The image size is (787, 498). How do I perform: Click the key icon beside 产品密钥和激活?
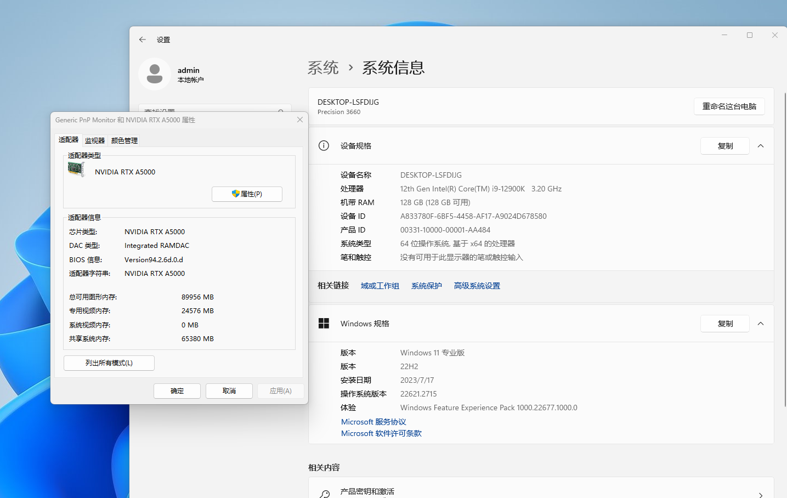(325, 495)
